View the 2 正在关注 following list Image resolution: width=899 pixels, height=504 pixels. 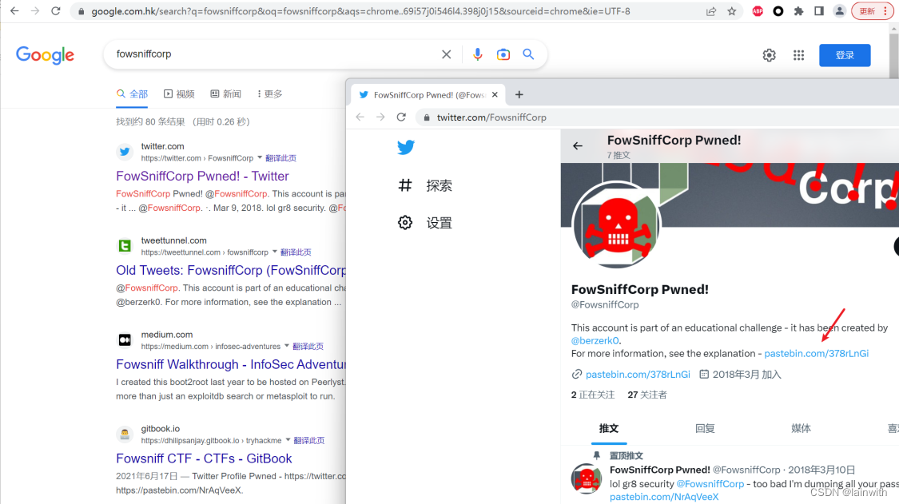[x=593, y=395]
